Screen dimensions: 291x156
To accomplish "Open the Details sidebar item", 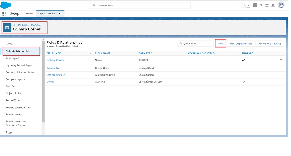I will 9,44.
